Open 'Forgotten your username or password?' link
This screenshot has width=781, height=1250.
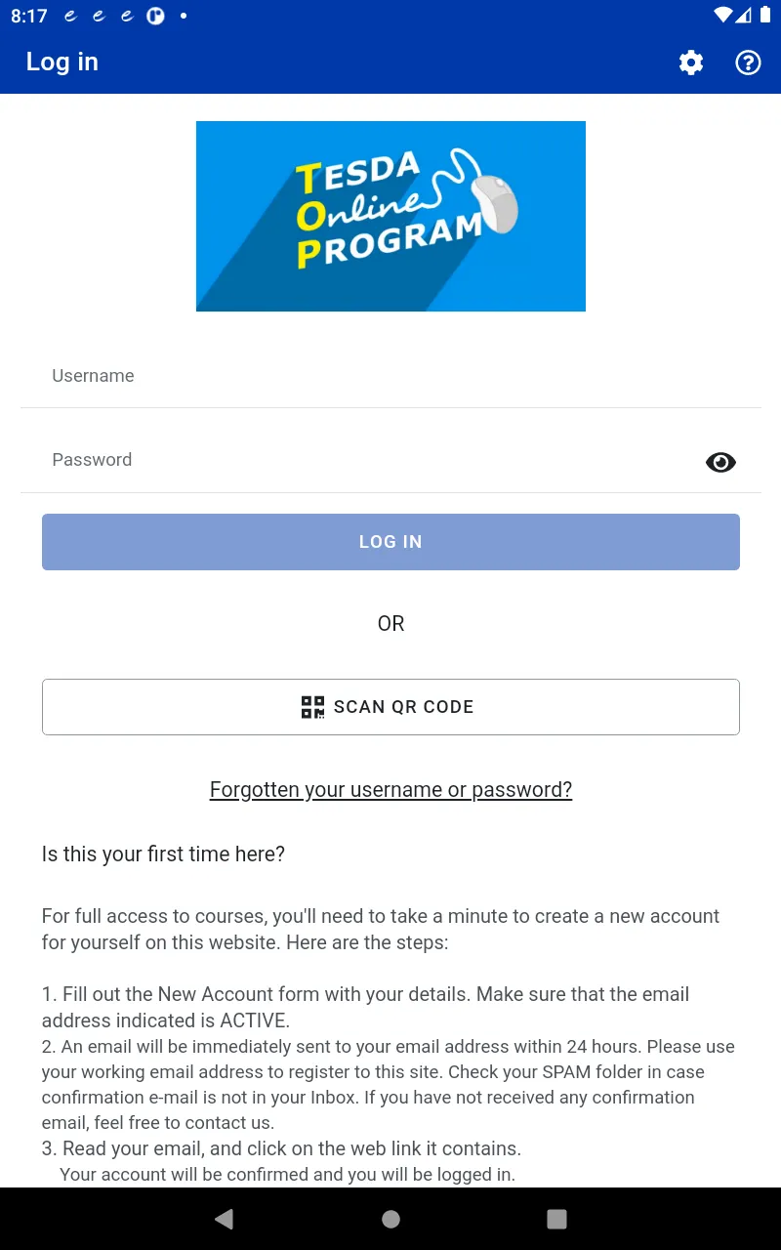click(x=390, y=789)
